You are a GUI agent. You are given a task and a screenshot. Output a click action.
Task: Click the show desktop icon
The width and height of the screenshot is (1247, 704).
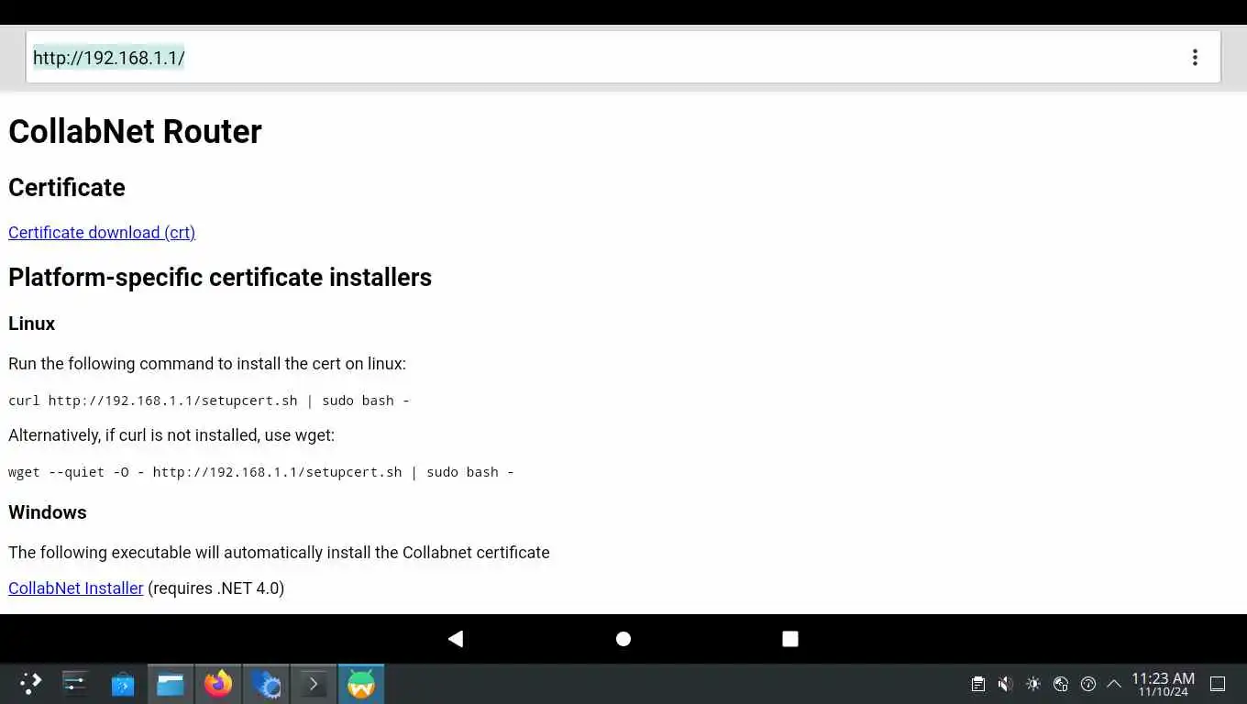[1218, 684]
